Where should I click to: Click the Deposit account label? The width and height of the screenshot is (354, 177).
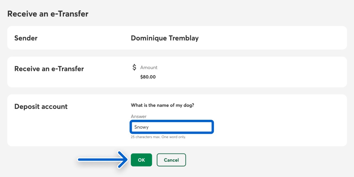(x=41, y=106)
